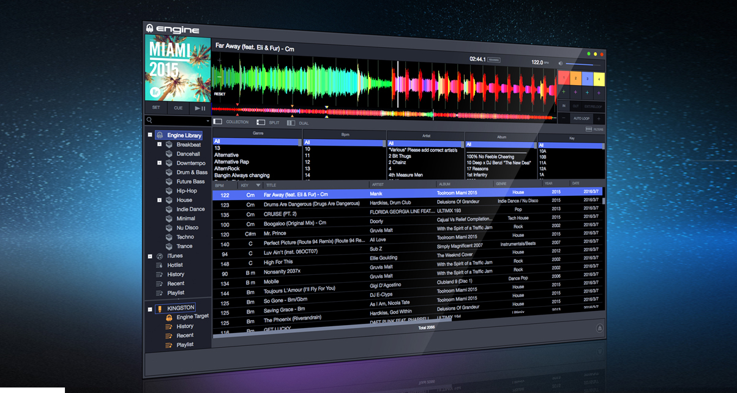Switch to SPLIT view

pos(268,122)
